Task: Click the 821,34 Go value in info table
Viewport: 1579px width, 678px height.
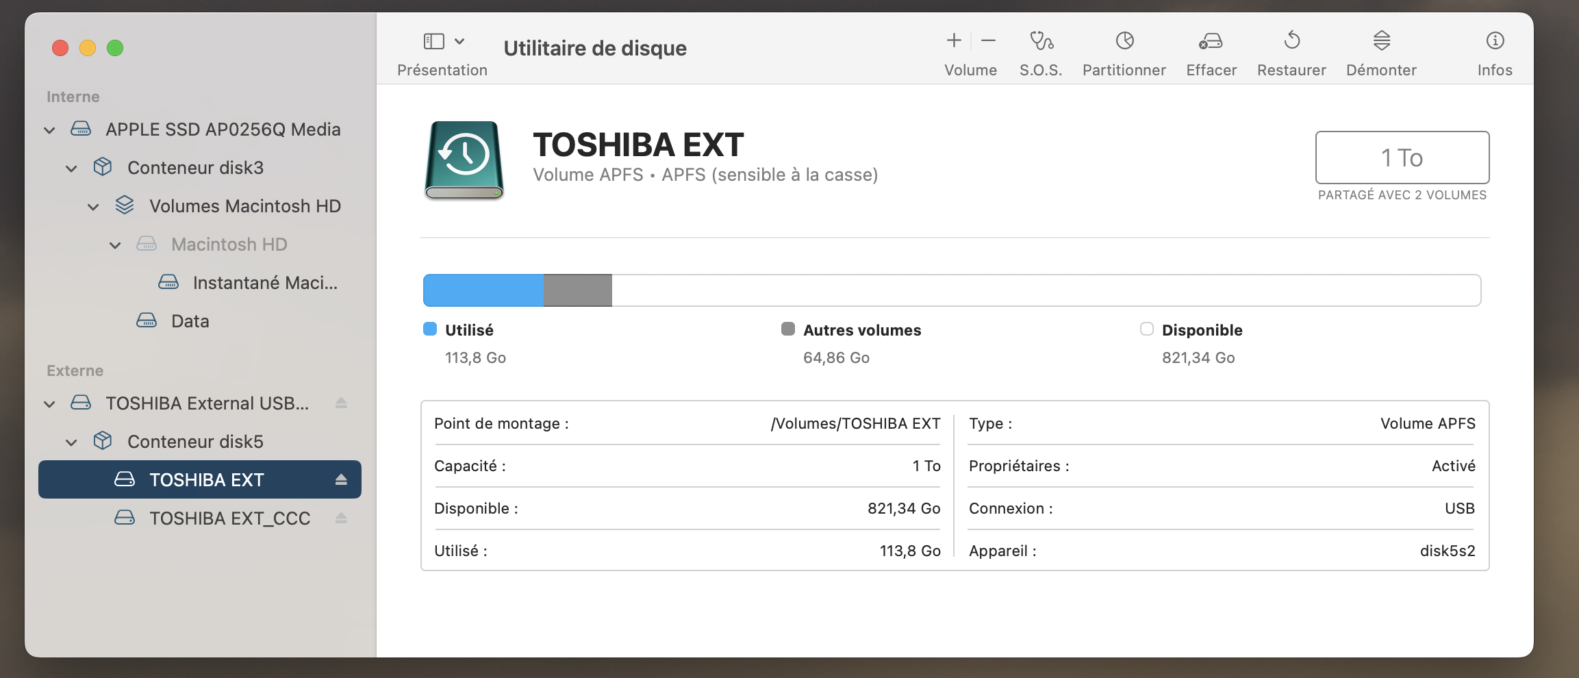Action: 904,509
